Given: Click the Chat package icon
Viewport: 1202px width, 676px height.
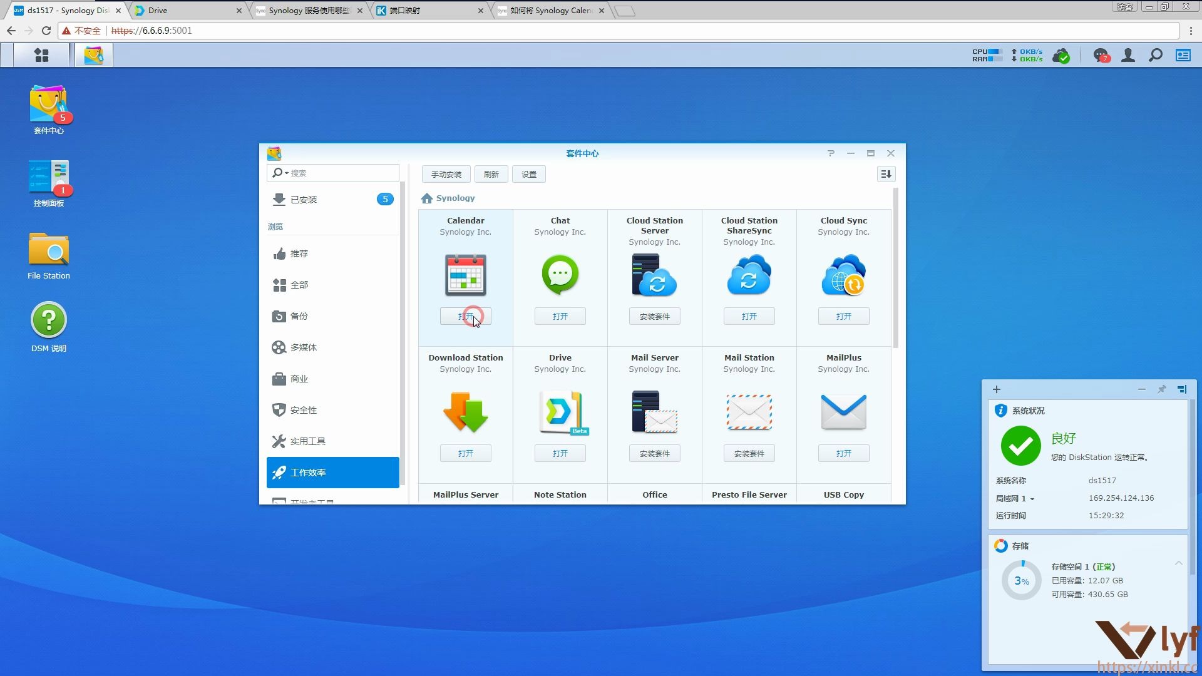Looking at the screenshot, I should click(560, 275).
